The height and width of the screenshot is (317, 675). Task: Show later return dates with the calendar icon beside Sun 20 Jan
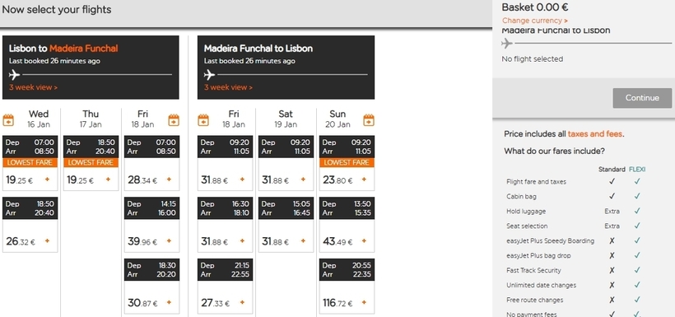(x=369, y=119)
